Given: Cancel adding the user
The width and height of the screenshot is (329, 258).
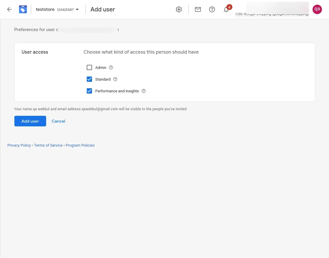Looking at the screenshot, I should 58,121.
